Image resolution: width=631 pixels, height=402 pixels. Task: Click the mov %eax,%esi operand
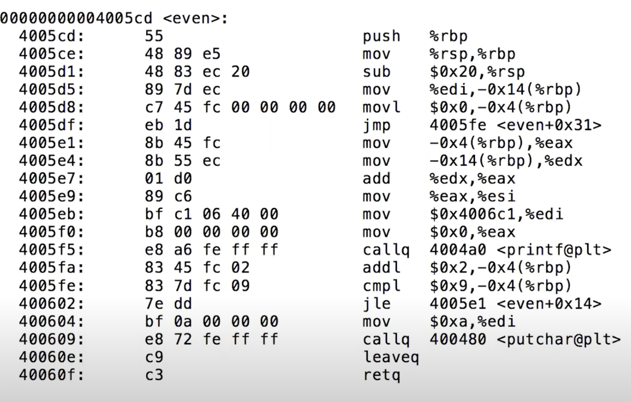(472, 197)
